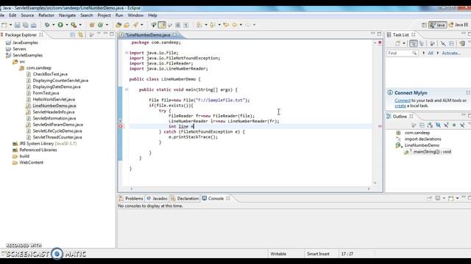The width and height of the screenshot is (471, 264).
Task: Click the Last Edit Location icon
Action: point(226,25)
